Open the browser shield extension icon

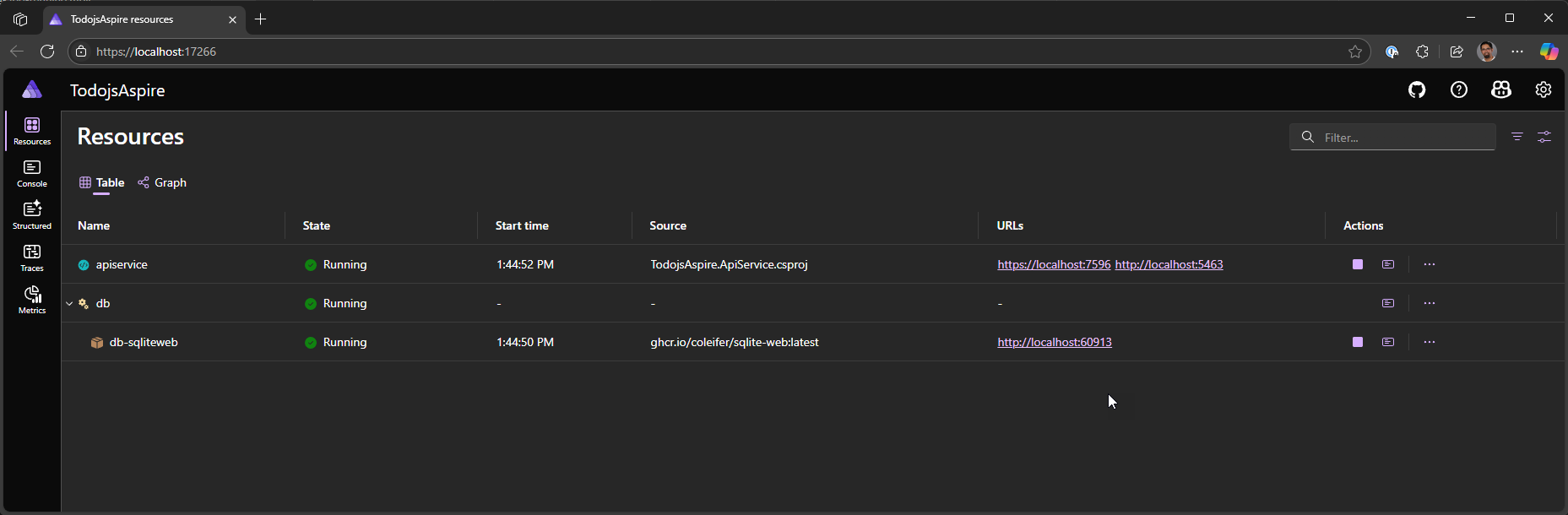1392,51
